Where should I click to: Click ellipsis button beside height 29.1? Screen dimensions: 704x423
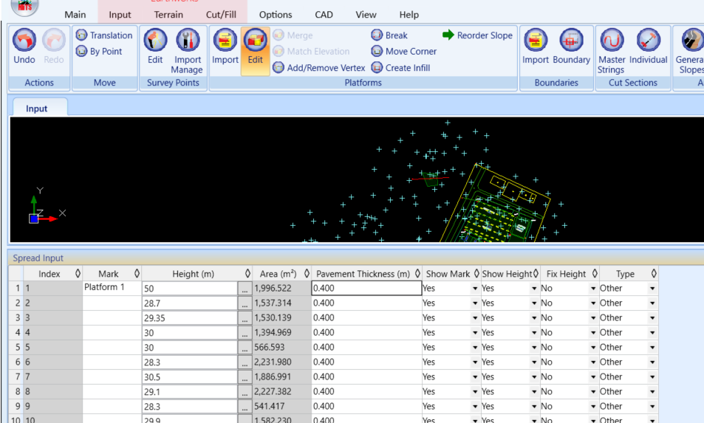[245, 391]
